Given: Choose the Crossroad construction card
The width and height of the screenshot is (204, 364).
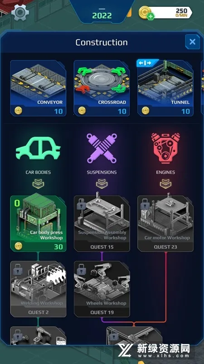Looking at the screenshot, I should (102, 88).
